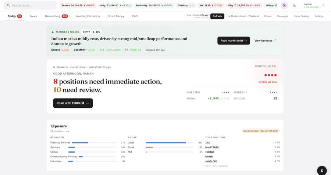Open the Smart Money tab

click(x=116, y=16)
